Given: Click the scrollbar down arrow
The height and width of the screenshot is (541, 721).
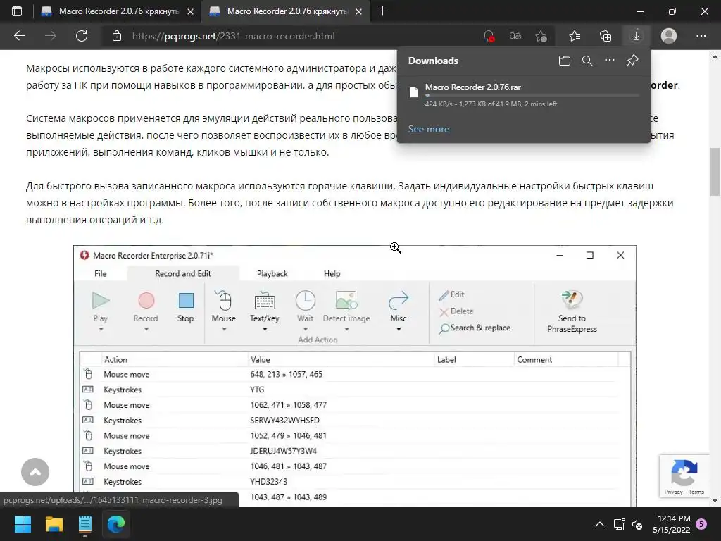Looking at the screenshot, I should point(715,501).
